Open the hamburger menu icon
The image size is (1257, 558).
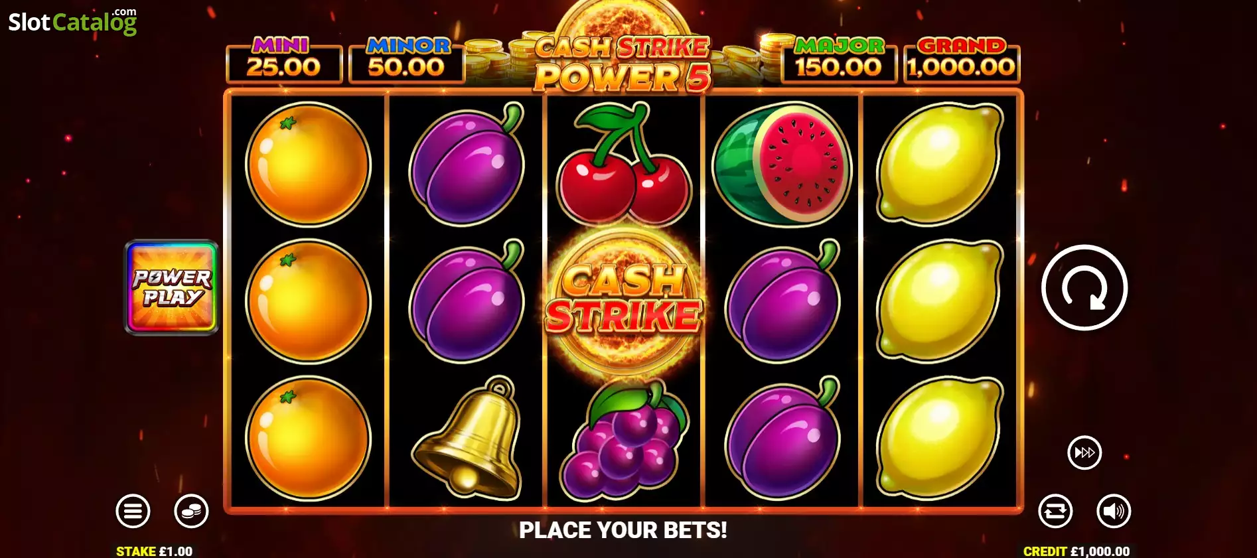(133, 511)
